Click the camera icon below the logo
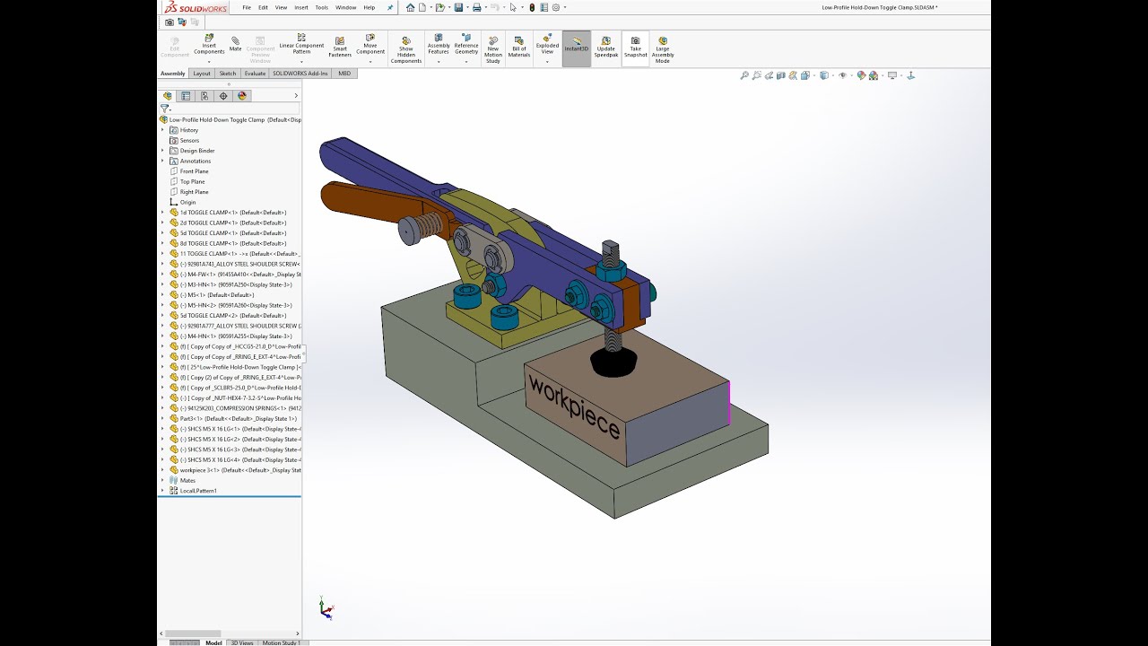 pyautogui.click(x=170, y=22)
